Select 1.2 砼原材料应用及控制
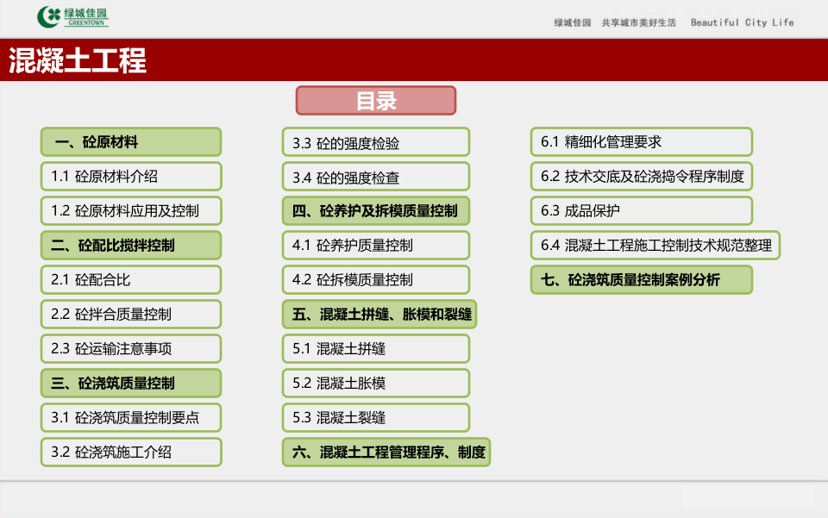This screenshot has width=828, height=518. tap(131, 211)
